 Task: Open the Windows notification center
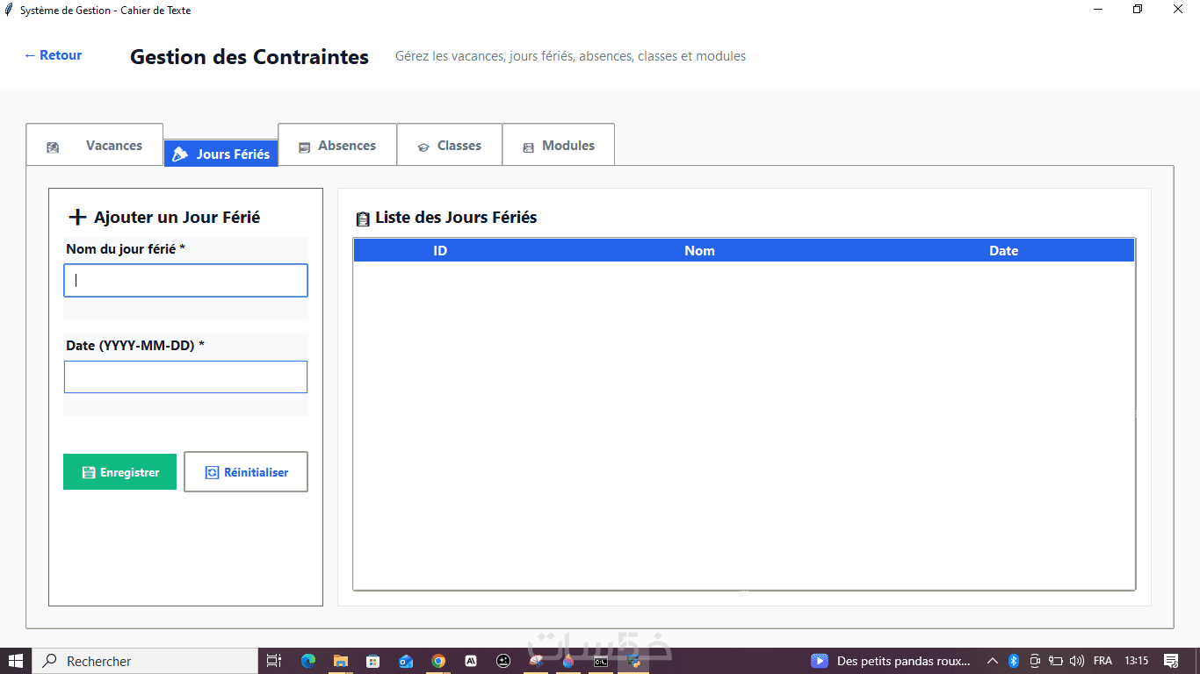(1171, 661)
